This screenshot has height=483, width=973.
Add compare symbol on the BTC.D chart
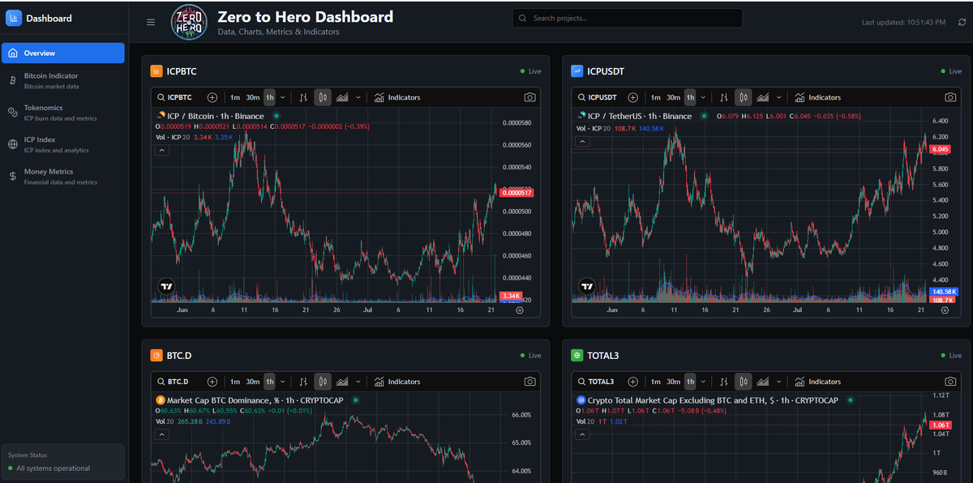[212, 382]
